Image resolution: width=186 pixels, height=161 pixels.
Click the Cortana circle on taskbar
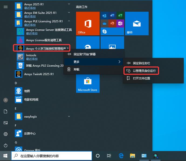(x=98, y=156)
